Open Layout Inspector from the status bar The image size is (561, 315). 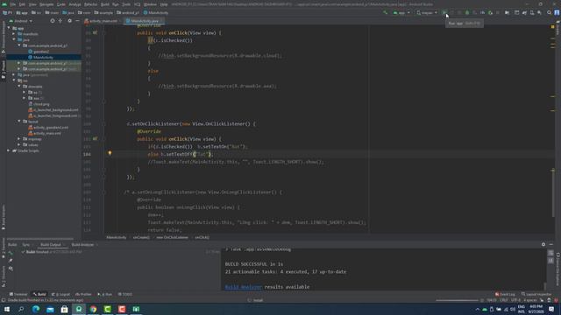pos(536,294)
